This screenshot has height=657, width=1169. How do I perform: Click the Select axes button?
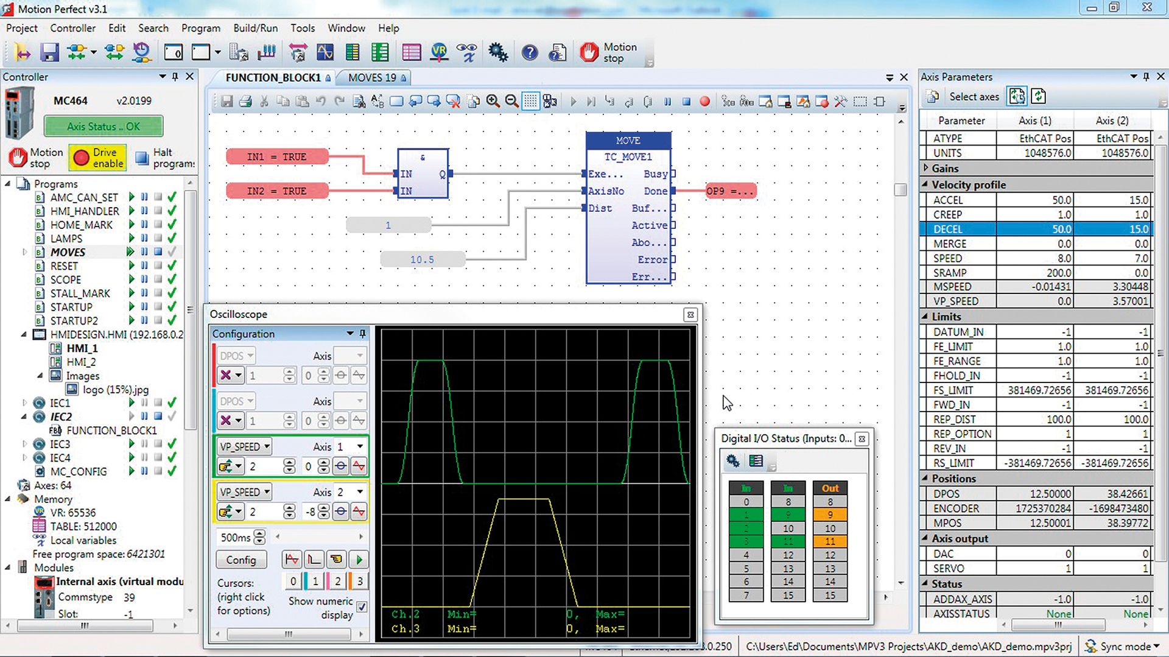point(973,96)
